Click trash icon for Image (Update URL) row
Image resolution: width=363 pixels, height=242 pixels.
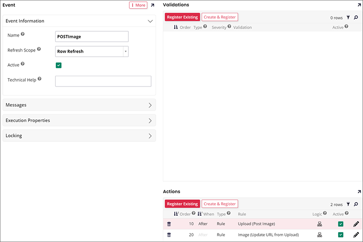pyautogui.click(x=169, y=235)
